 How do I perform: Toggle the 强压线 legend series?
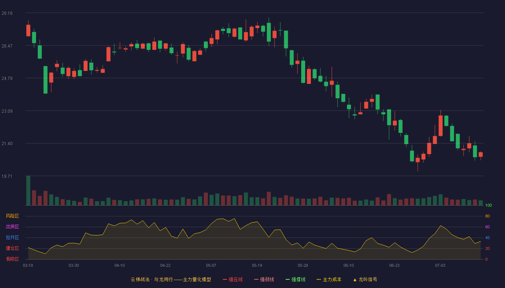pos(233,279)
